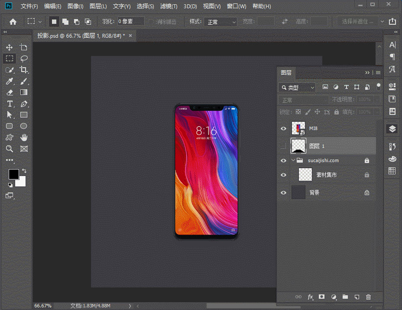Open the 编辑(E) menu
This screenshot has height=310, width=402.
pyautogui.click(x=52, y=6)
